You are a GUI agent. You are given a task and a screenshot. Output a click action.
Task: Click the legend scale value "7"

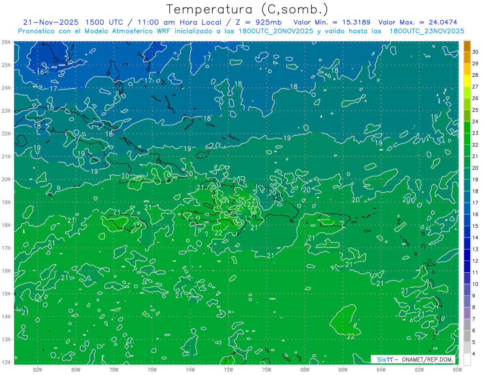point(474,319)
